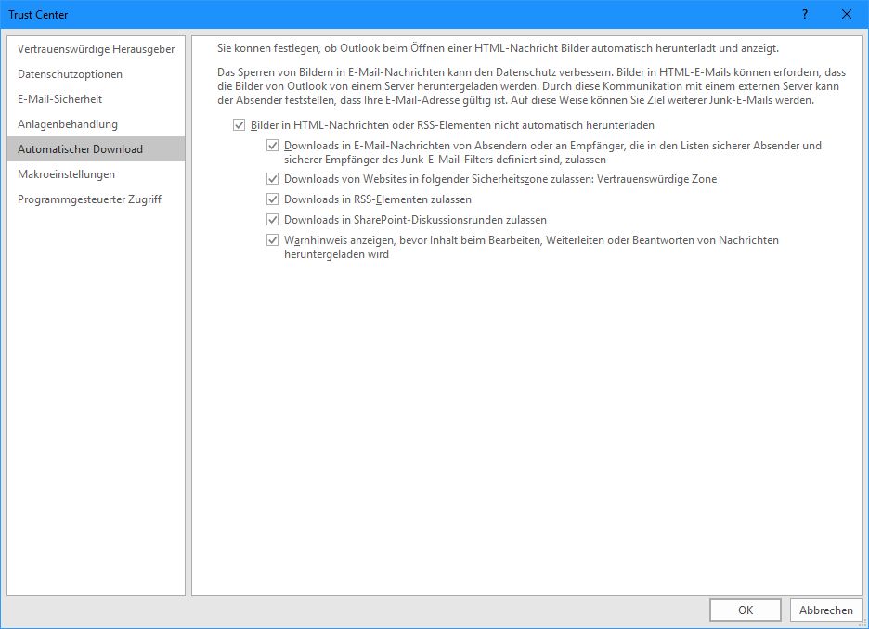
Task: Open Vertrauenswürdige Herausgeber section
Action: coord(96,49)
